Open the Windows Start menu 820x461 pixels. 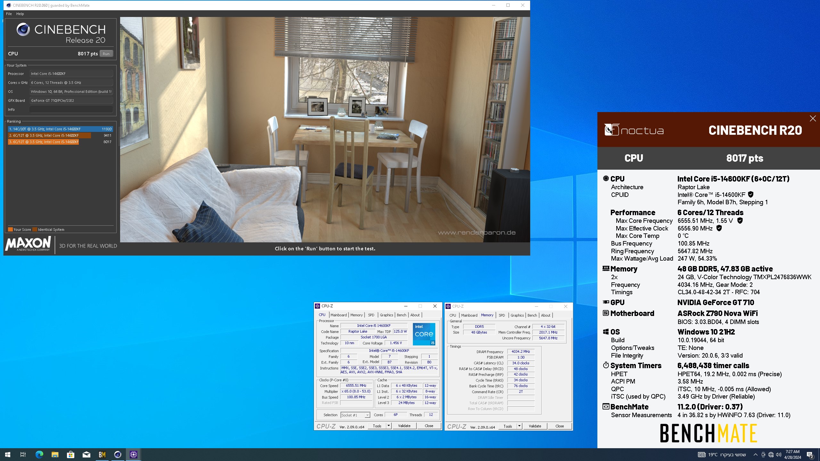click(x=8, y=455)
